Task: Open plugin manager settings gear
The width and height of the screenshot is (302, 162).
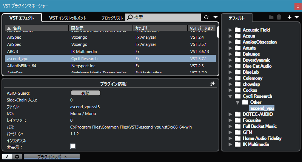Action: coord(17,157)
